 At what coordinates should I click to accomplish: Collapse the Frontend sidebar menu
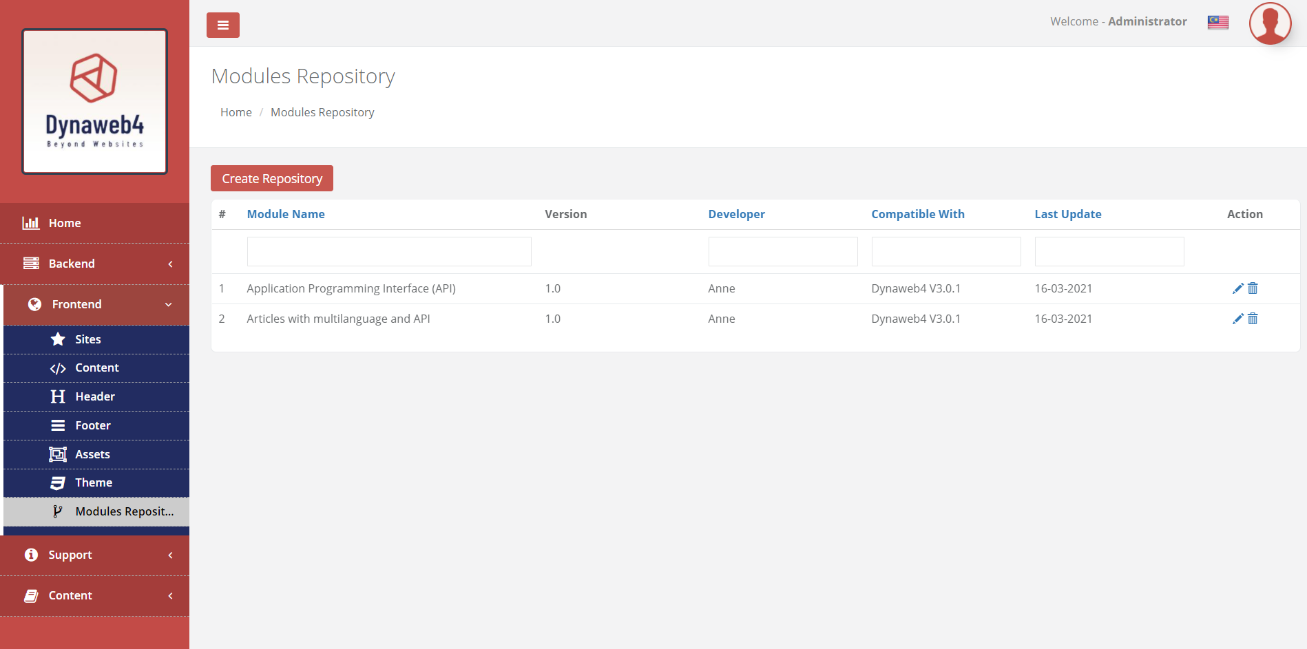tap(96, 304)
